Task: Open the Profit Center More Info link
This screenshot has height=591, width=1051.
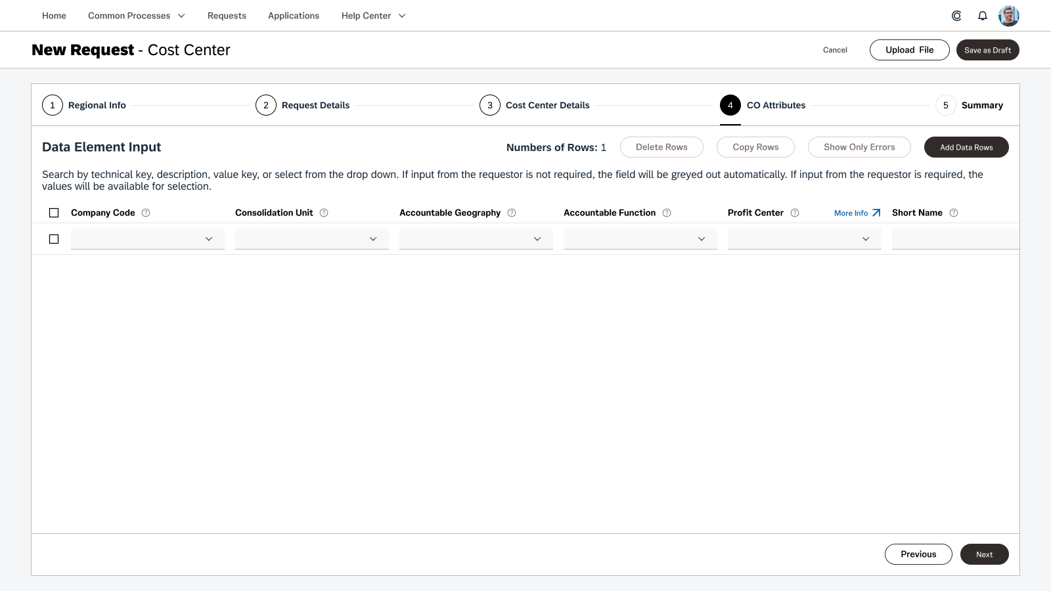Action: (x=857, y=213)
